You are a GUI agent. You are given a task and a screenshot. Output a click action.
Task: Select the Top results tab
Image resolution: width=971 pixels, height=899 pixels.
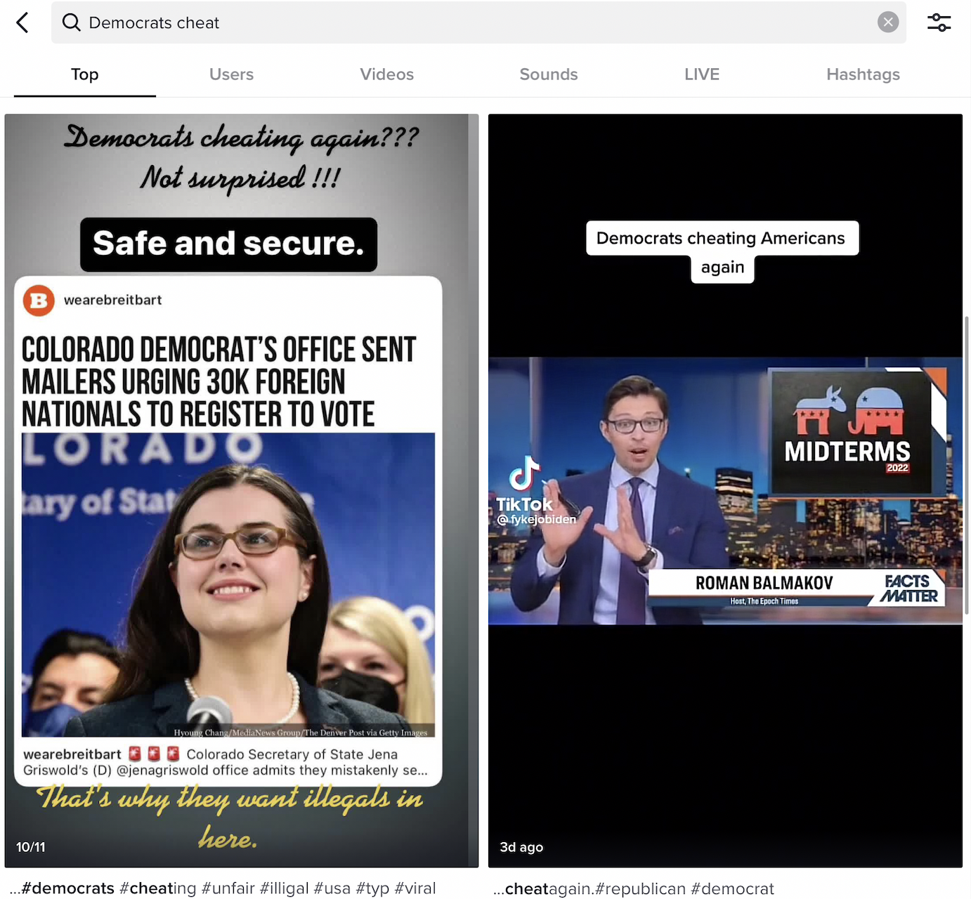tap(84, 74)
